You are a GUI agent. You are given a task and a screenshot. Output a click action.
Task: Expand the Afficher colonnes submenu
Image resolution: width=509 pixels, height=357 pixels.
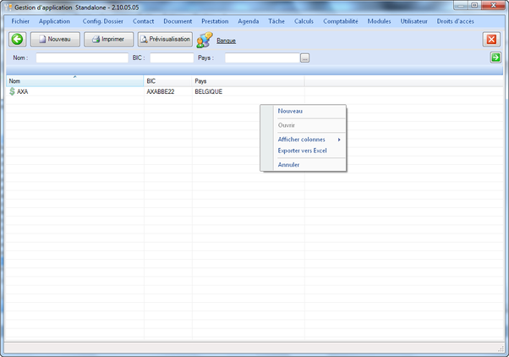pos(303,139)
